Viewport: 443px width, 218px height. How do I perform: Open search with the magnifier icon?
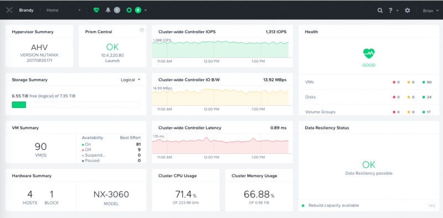pyautogui.click(x=380, y=11)
